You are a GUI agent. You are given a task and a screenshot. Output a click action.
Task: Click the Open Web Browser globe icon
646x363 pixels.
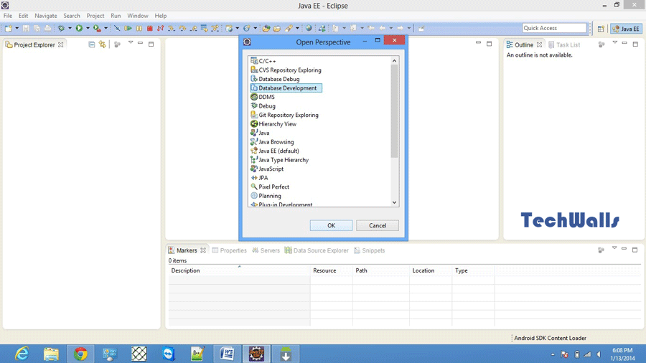(309, 28)
